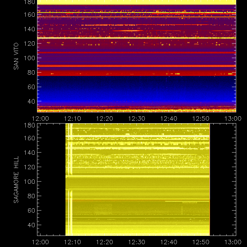Screen dimensions: 247x247
Task: Pick the 12:40 time label under San Vito plot
Action: pyautogui.click(x=169, y=119)
